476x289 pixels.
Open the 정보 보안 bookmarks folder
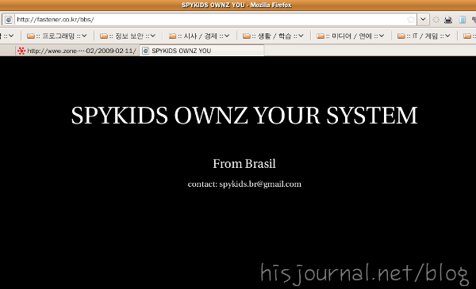128,36
